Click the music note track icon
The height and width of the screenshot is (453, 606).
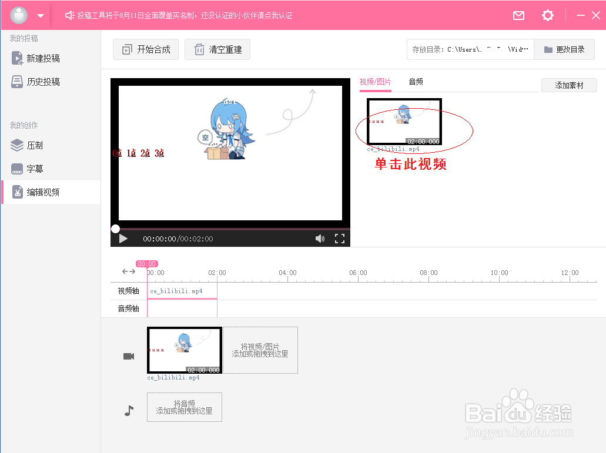click(x=129, y=411)
